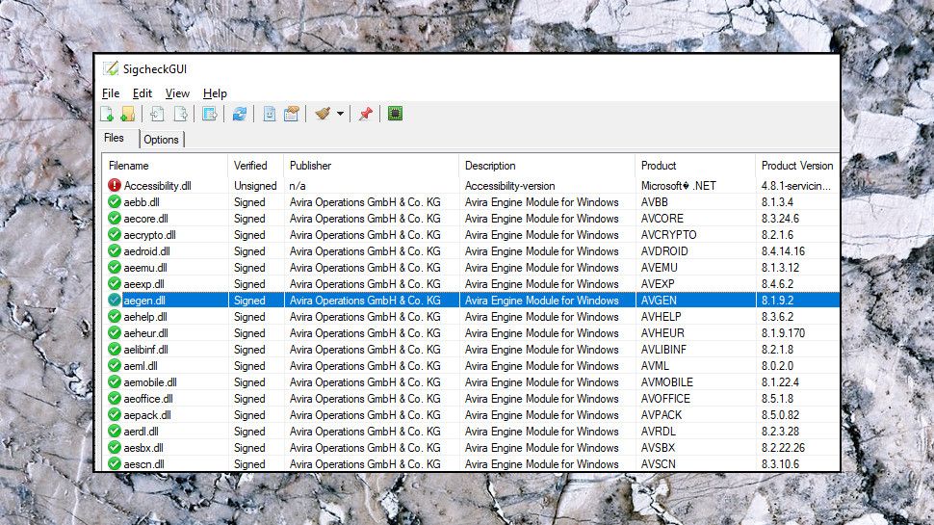Screen dimensions: 934x525
Task: Click the import document toolbar icon
Action: click(x=157, y=114)
